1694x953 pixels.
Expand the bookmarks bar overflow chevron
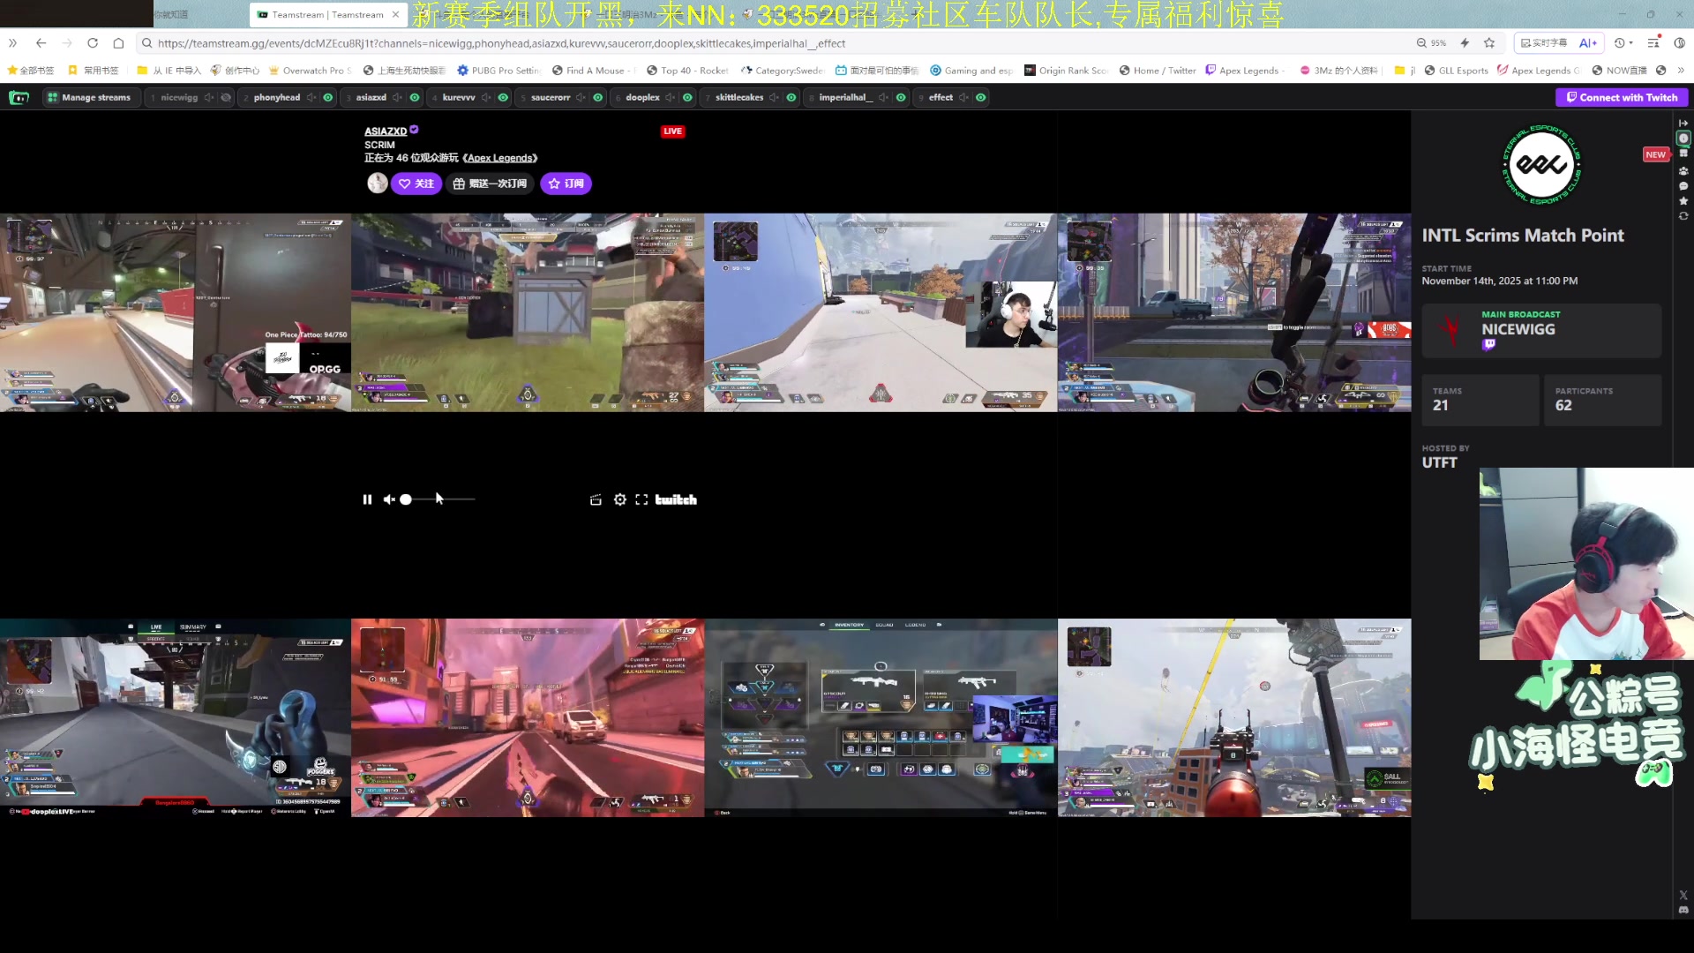1681,71
